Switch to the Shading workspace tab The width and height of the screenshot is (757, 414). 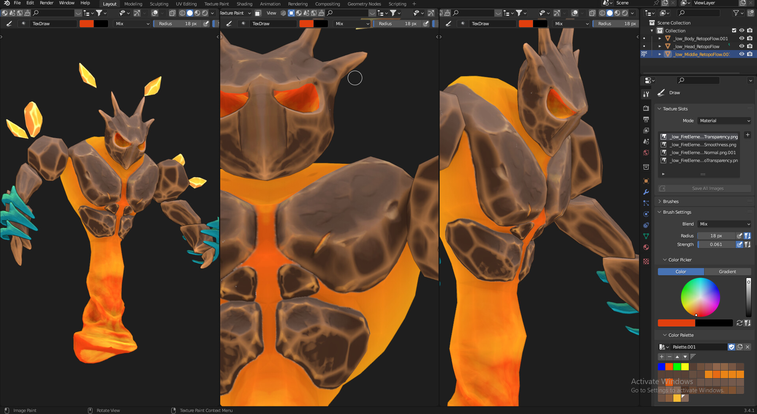[x=244, y=4]
